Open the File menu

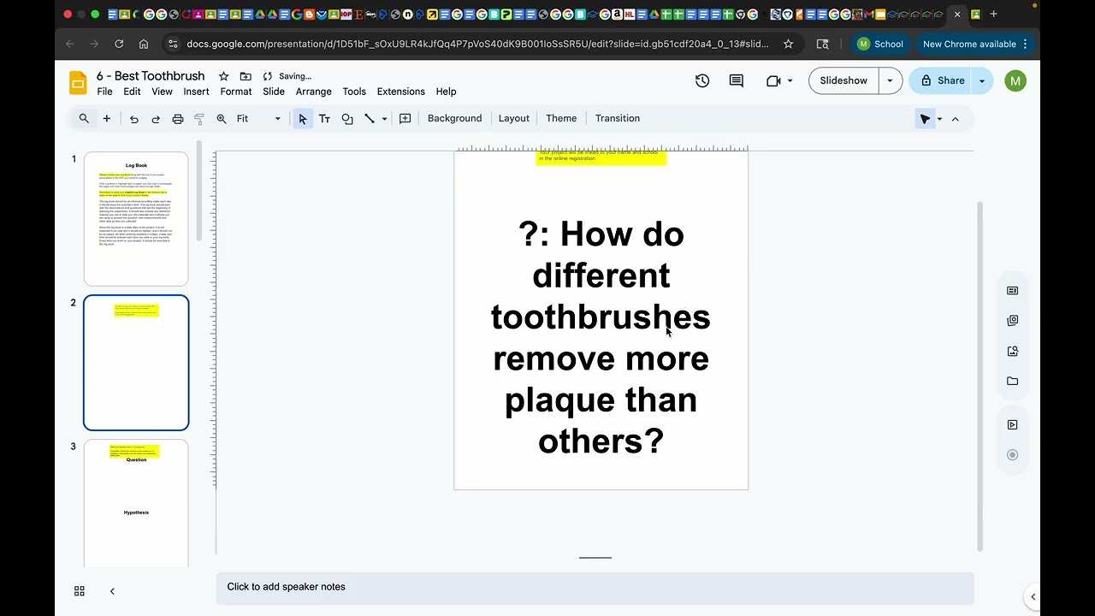(104, 92)
